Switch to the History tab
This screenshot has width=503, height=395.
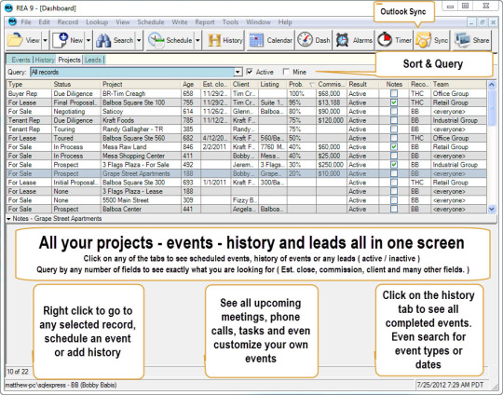click(x=45, y=60)
